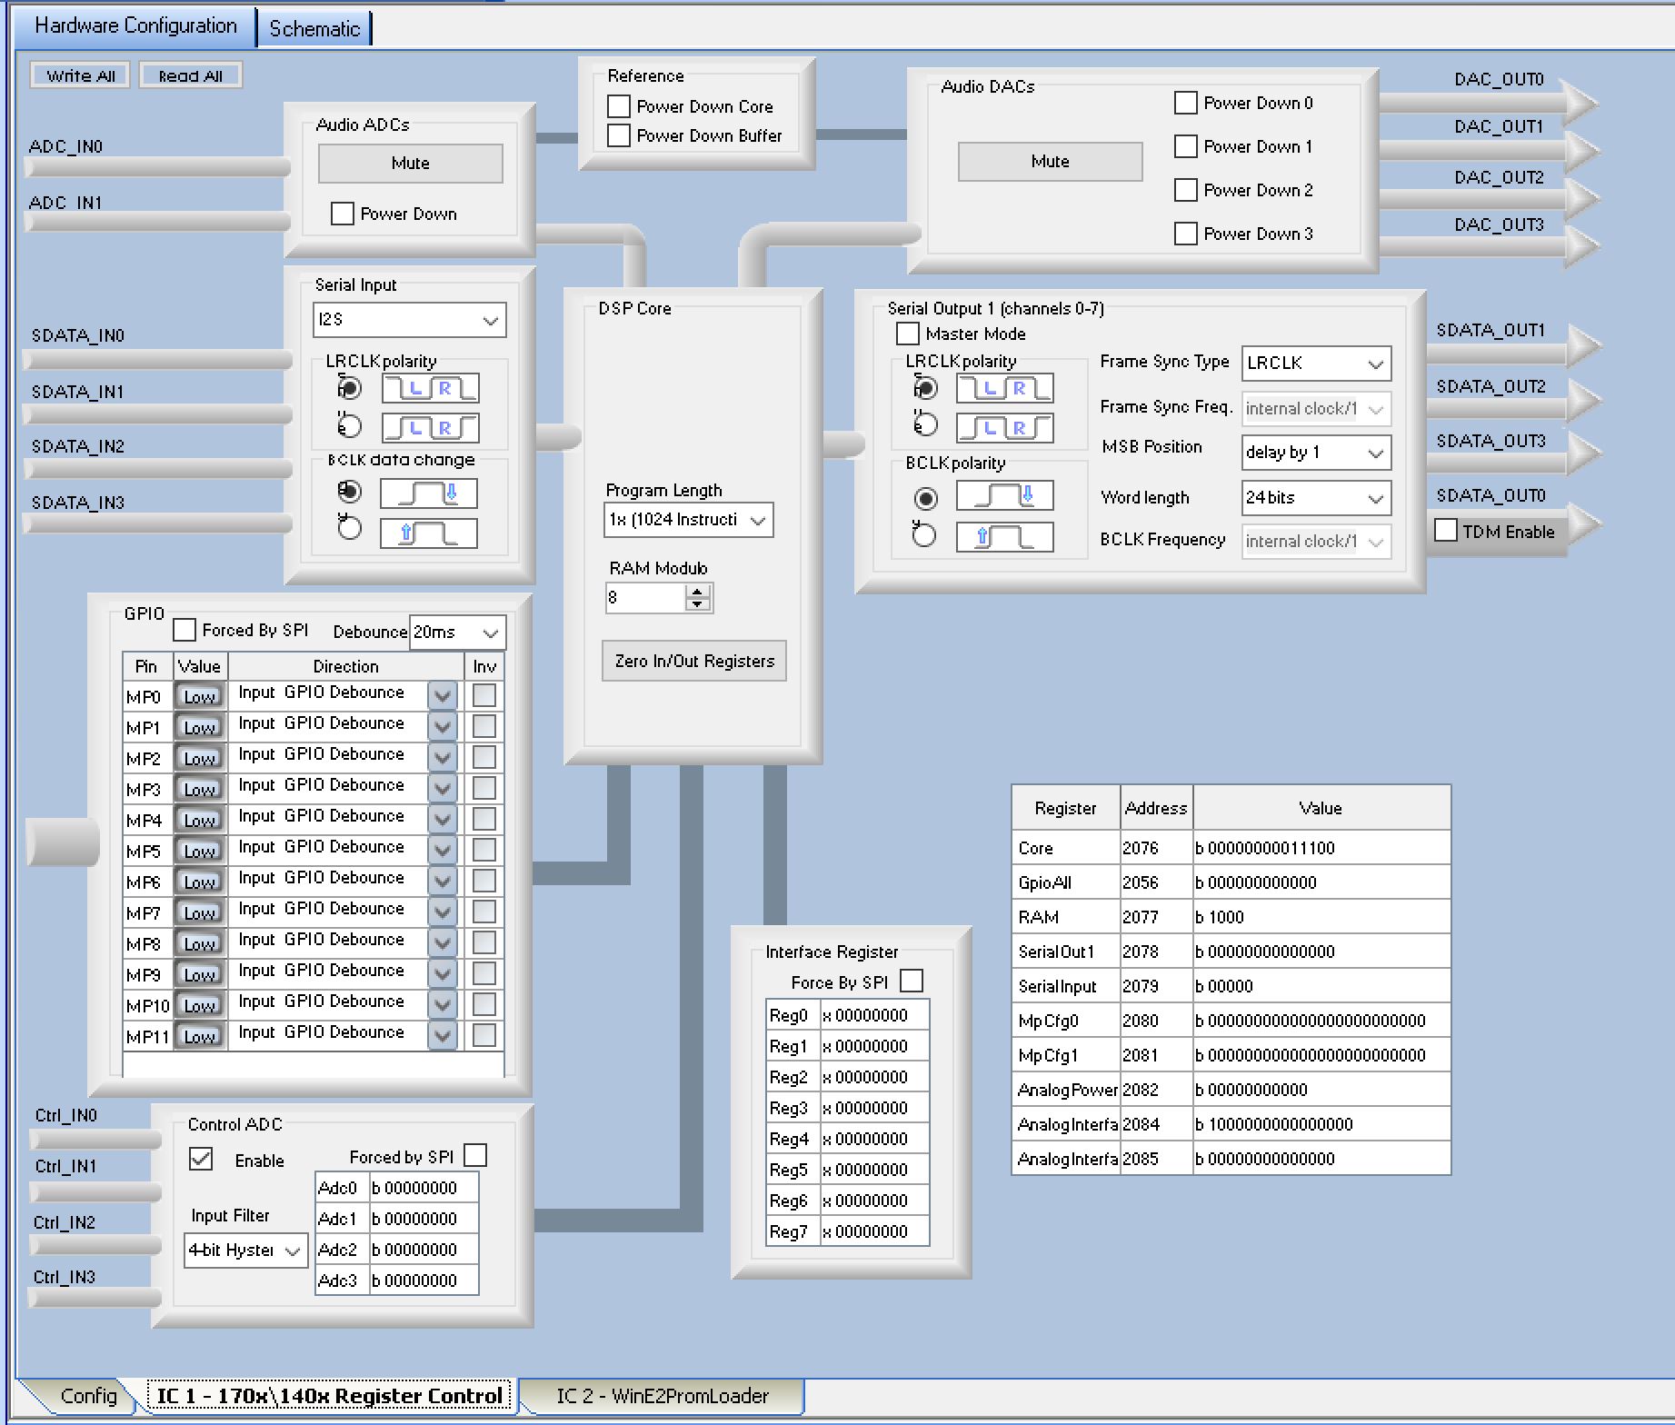Toggle the MP7 Low value button
Screen dimensions: 1675x1425
click(x=200, y=913)
